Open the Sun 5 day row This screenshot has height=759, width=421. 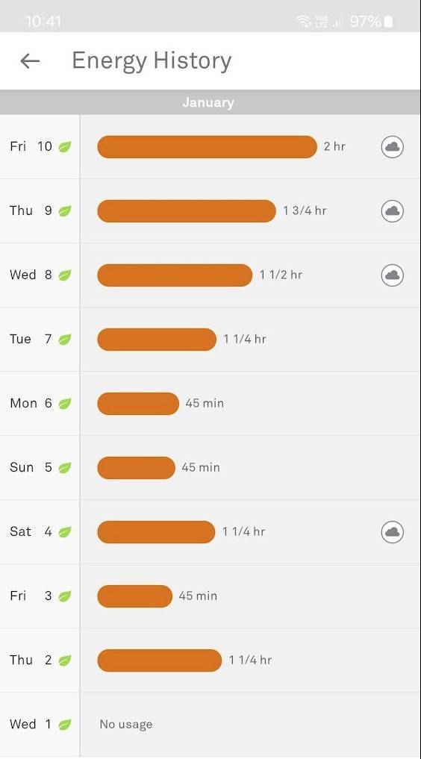[210, 468]
